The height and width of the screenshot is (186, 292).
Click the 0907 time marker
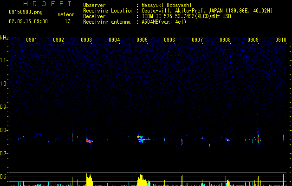click(x=197, y=40)
